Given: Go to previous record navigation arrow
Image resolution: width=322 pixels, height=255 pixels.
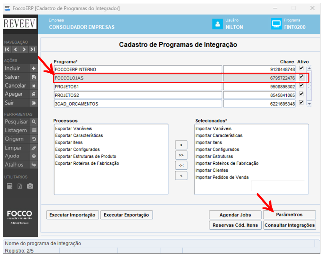Looking at the screenshot, I should tap(16, 49).
